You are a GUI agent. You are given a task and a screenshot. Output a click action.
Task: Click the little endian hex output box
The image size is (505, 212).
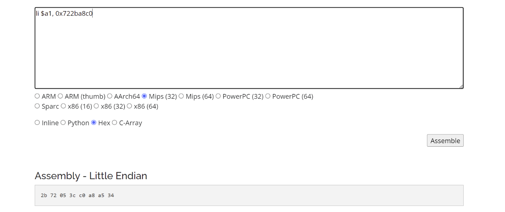[x=249, y=195]
